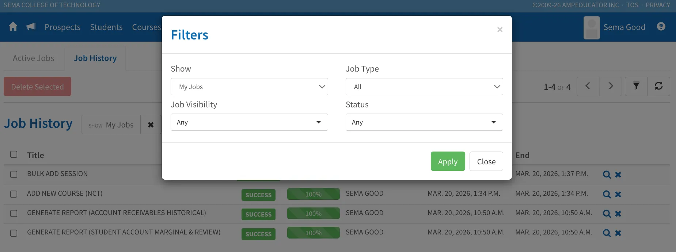The width and height of the screenshot is (676, 252).
Task: Open the Show dropdown set to My Jobs
Action: tap(249, 87)
